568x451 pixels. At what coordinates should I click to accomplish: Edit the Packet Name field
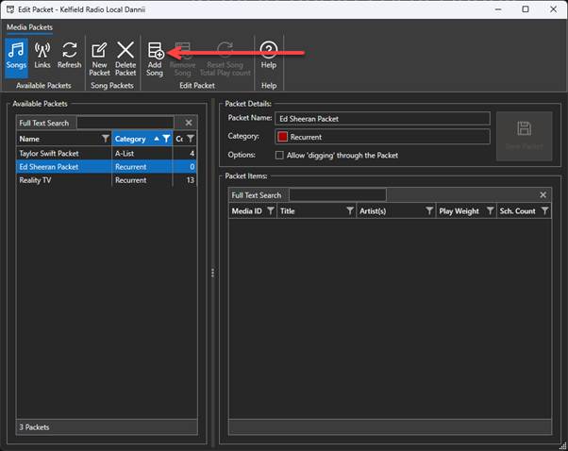click(382, 119)
